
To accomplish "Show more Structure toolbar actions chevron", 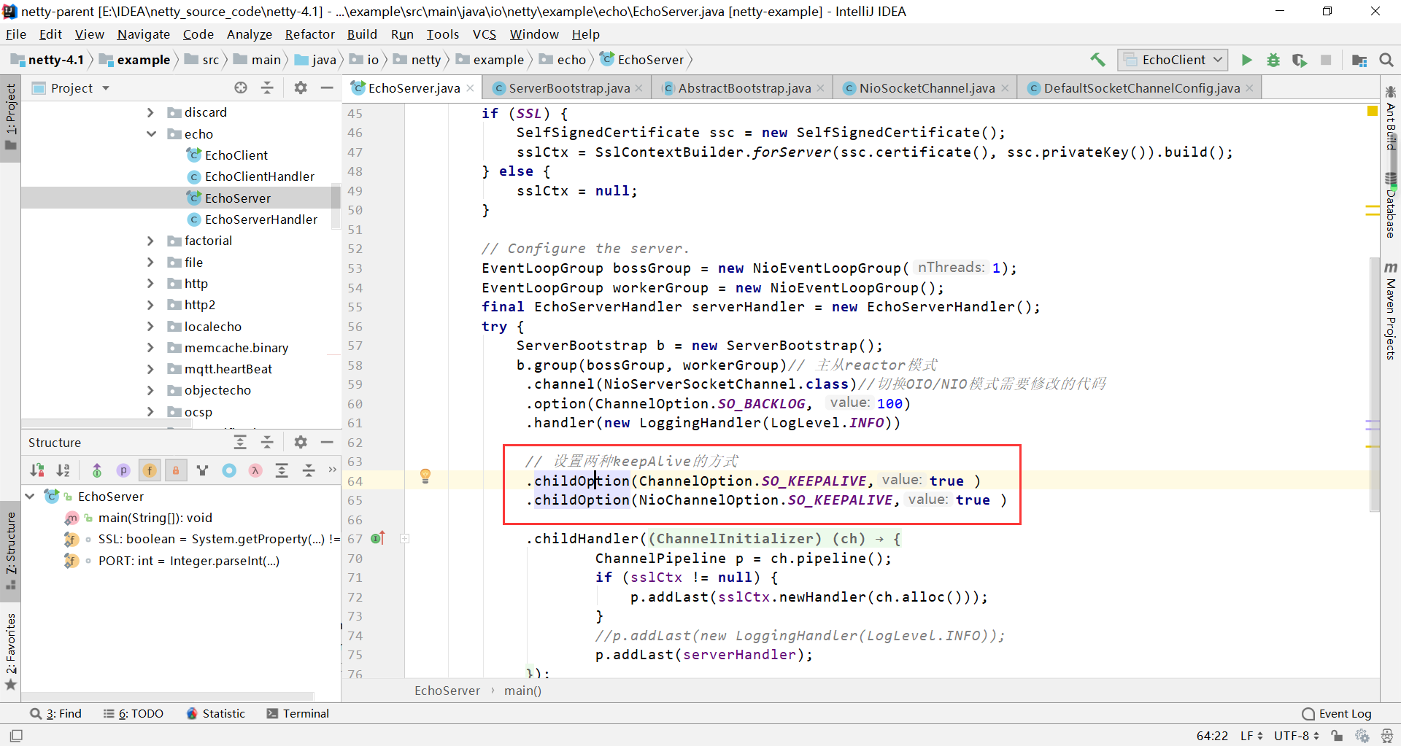I will pos(333,470).
